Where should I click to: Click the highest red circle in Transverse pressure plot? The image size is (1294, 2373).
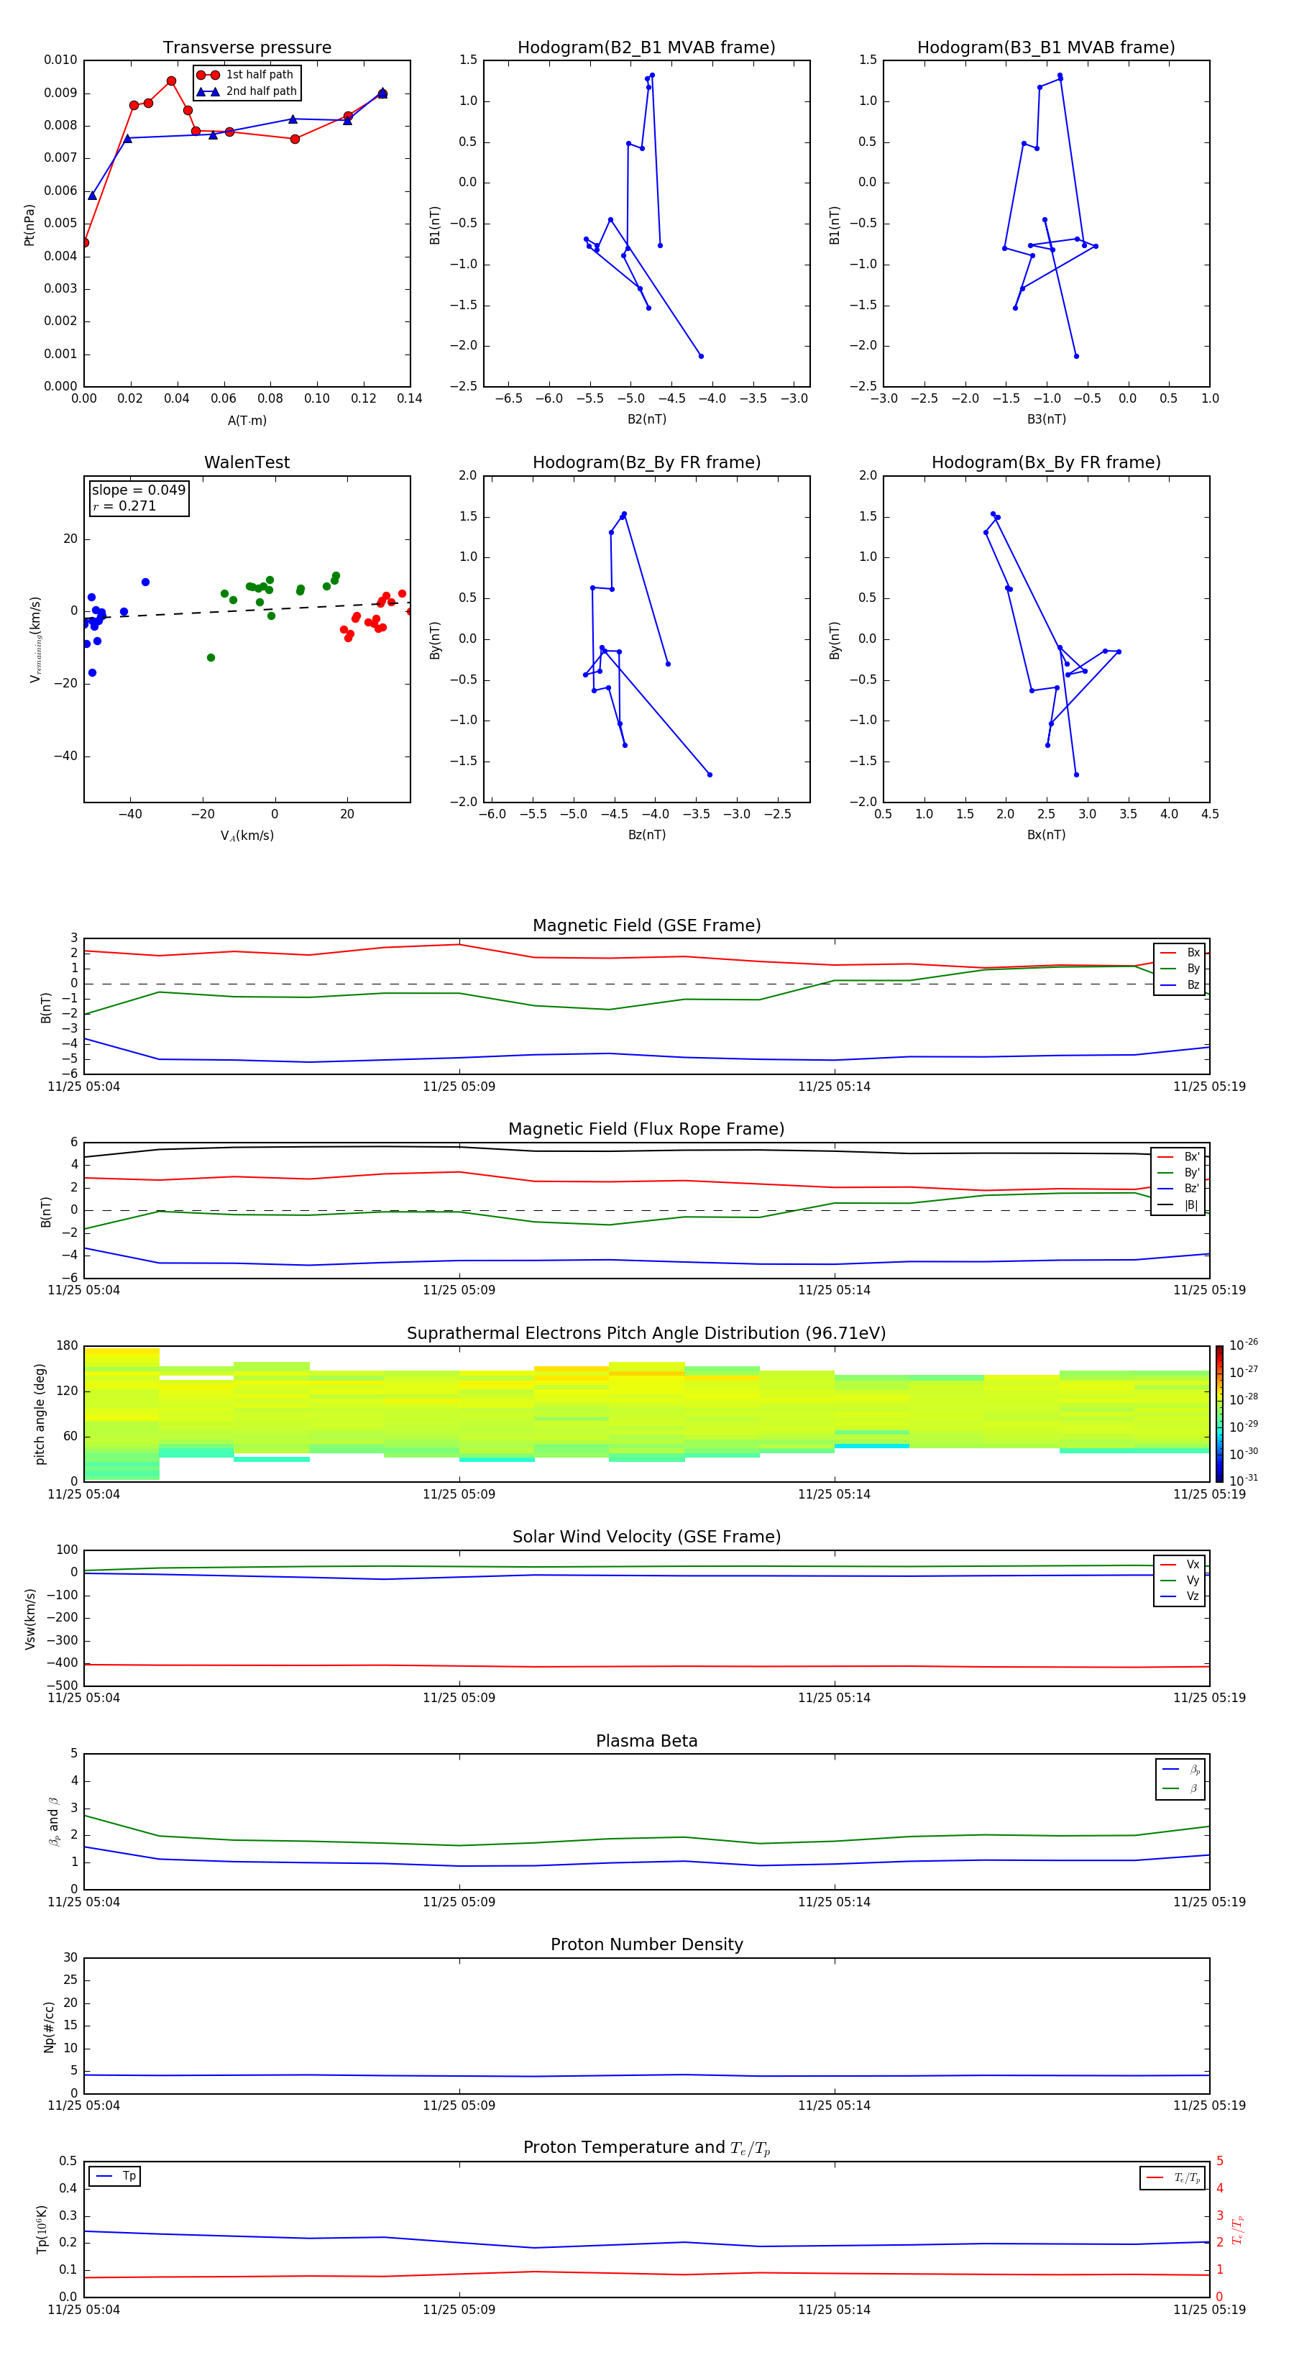pyautogui.click(x=171, y=81)
